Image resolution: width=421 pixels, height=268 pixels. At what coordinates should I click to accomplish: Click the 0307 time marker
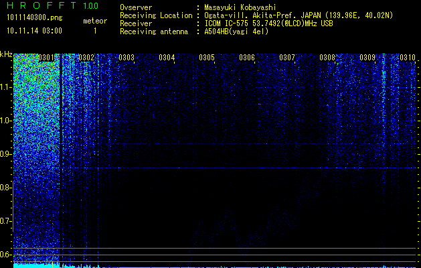(287, 57)
